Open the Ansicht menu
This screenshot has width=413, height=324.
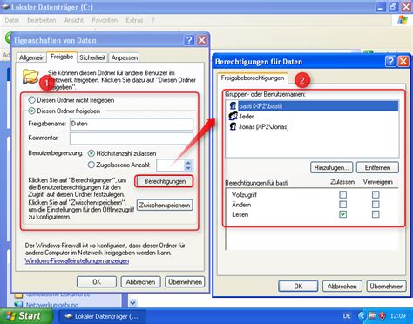tap(74, 20)
